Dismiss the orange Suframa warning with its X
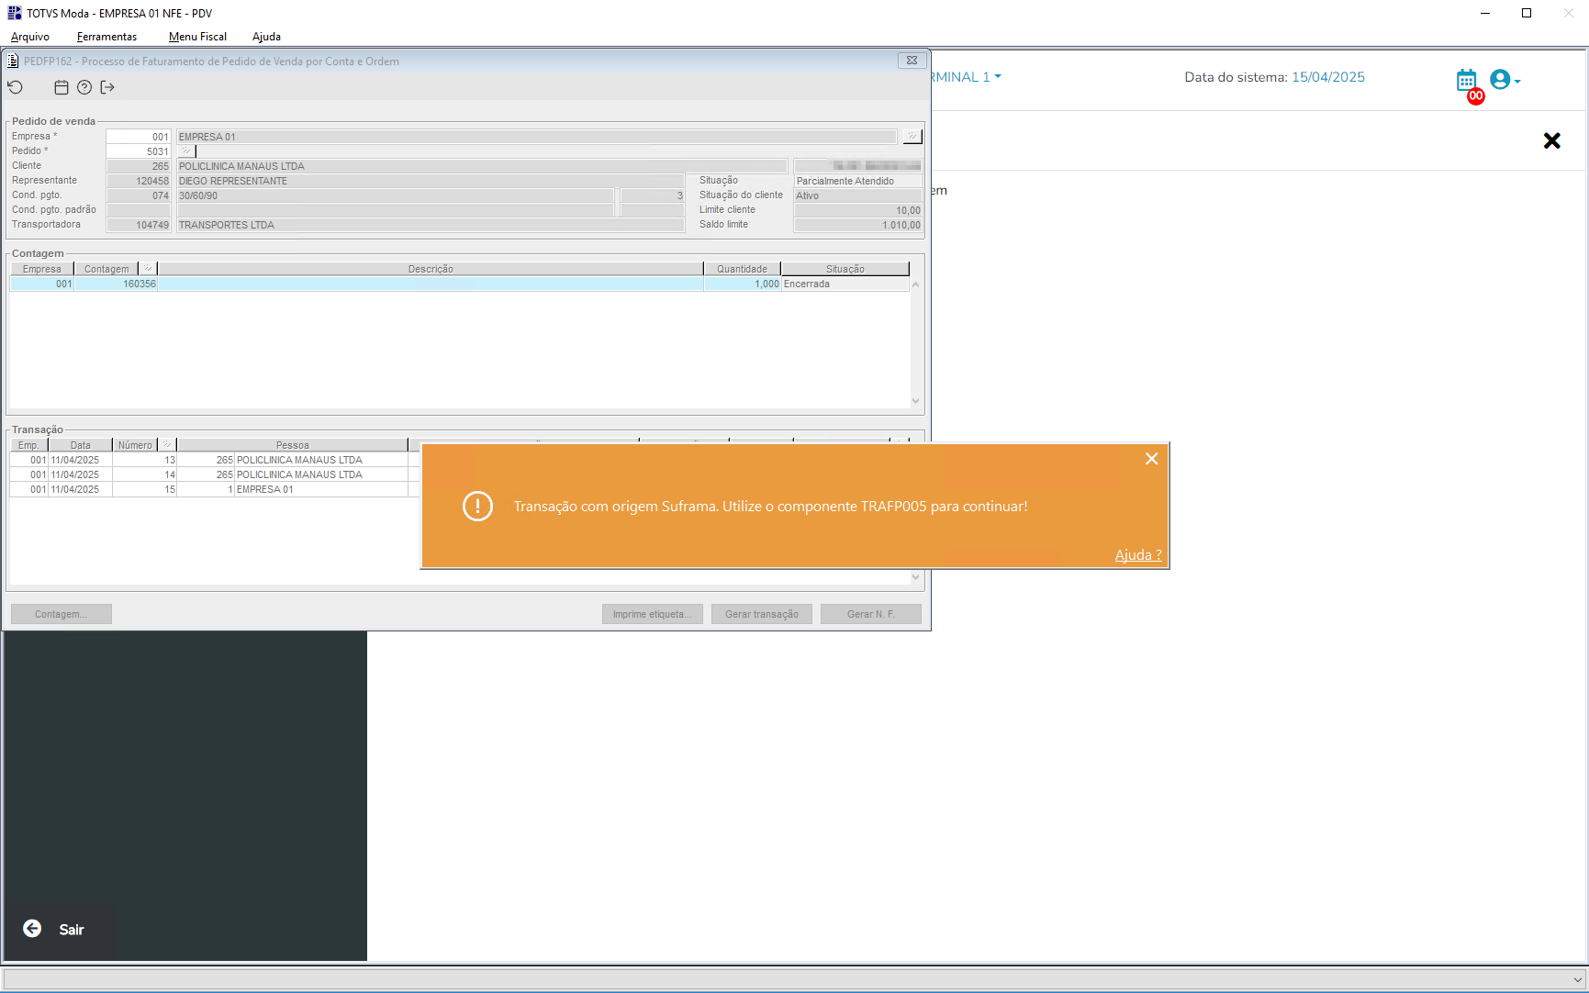1589x993 pixels. point(1151,459)
